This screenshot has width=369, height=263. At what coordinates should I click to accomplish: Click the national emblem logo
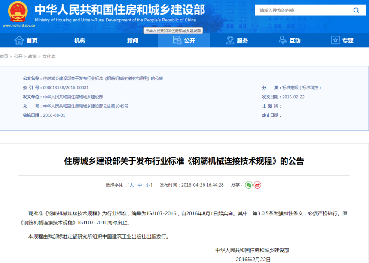coord(18,12)
